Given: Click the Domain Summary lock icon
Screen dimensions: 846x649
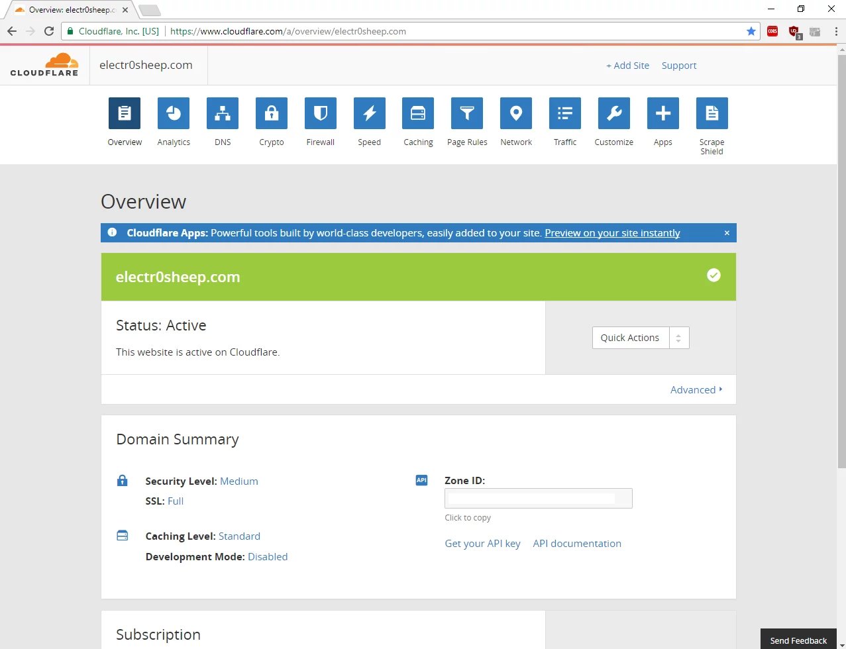Looking at the screenshot, I should 122,481.
